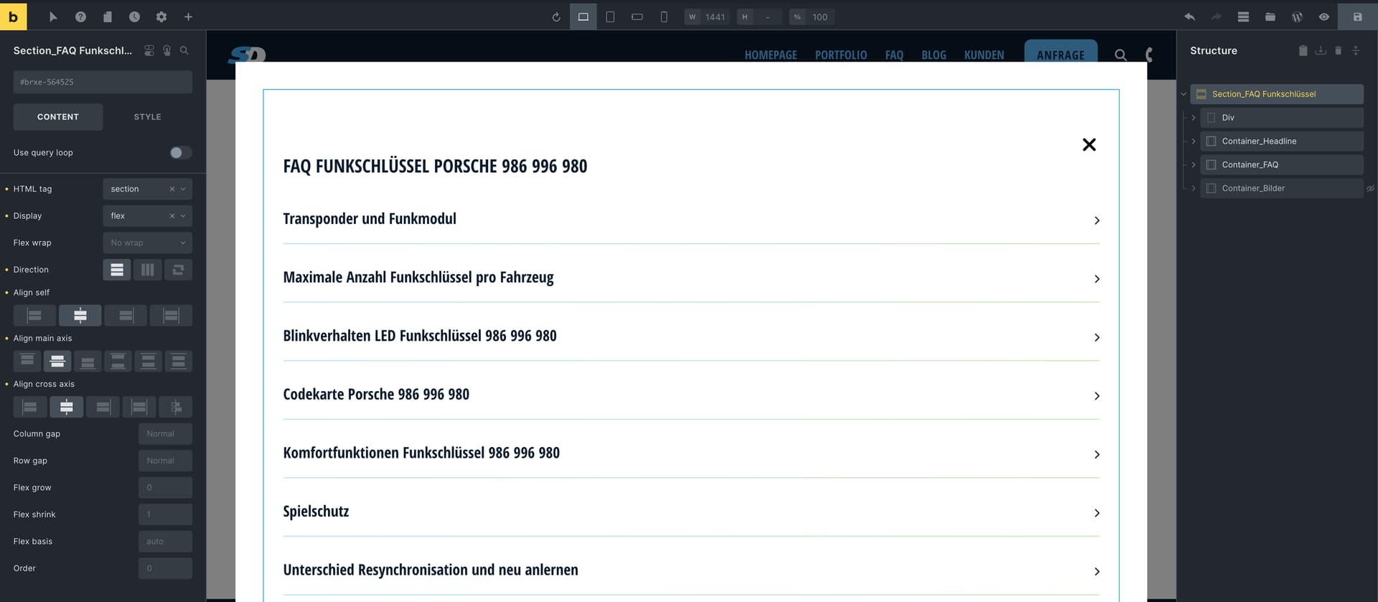Image resolution: width=1378 pixels, height=602 pixels.
Task: Expand Transponder und Funkmodul accordion chevron
Action: tap(1097, 220)
